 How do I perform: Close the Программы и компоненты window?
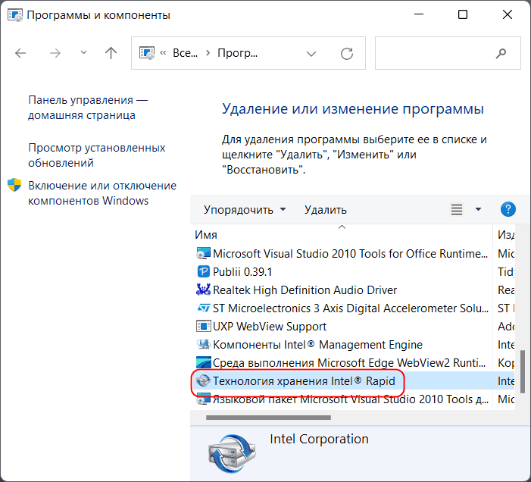[x=508, y=14]
